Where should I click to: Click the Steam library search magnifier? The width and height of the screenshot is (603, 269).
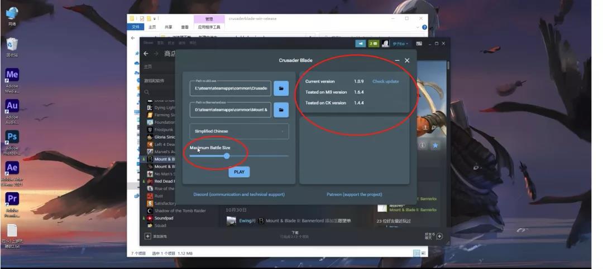click(147, 92)
